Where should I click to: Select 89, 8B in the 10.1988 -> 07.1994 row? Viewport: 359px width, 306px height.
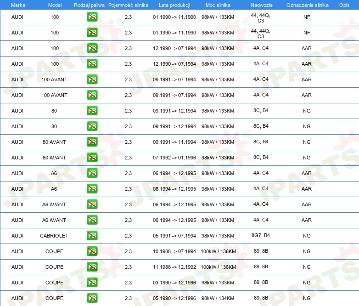(261, 251)
